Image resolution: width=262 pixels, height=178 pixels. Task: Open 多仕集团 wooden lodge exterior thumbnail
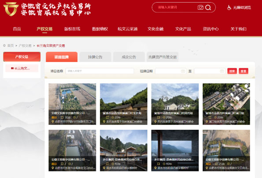click(124, 150)
